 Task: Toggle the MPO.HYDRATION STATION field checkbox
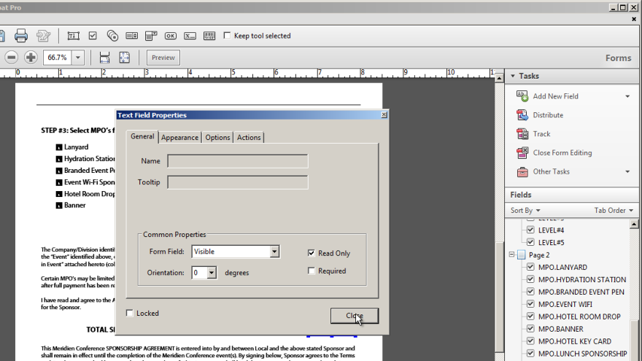530,279
